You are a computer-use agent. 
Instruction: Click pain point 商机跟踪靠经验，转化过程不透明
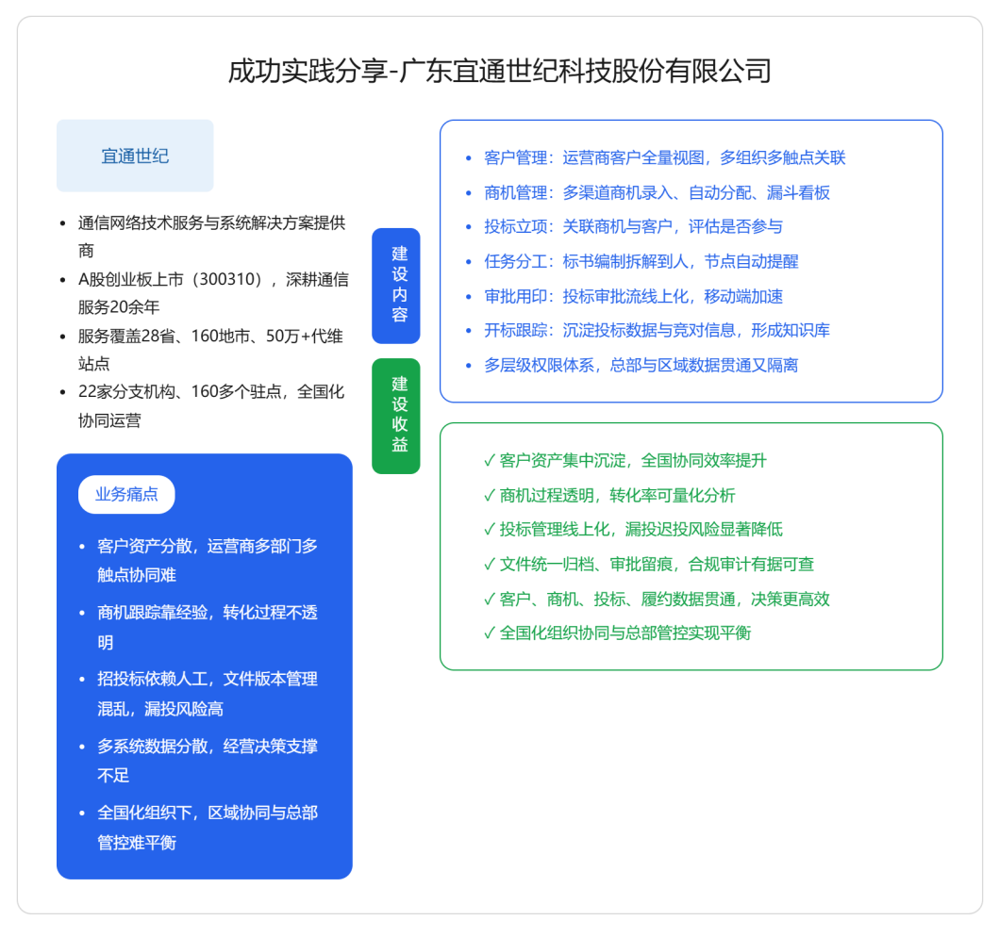[x=207, y=627]
